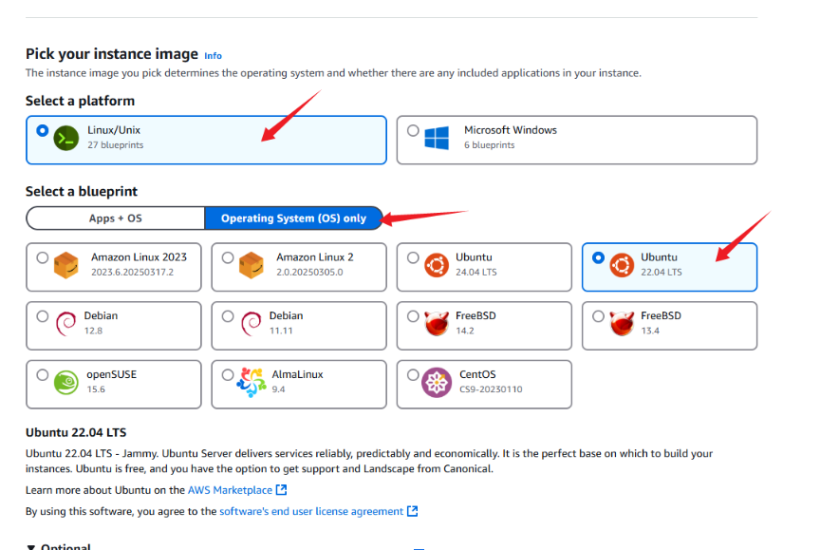Click the 'CS9-20230110' version text
This screenshot has width=839, height=550.
pyautogui.click(x=491, y=389)
